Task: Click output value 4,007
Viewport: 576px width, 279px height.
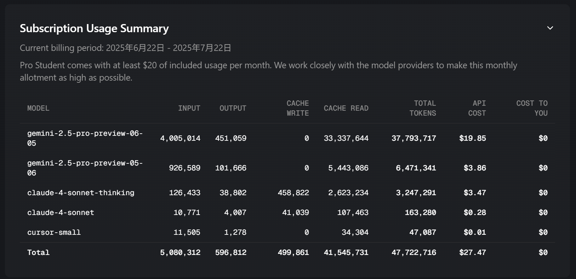Action: click(235, 213)
